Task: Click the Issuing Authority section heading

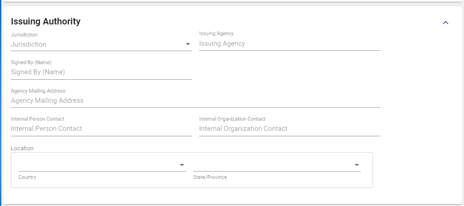Action: click(x=46, y=21)
